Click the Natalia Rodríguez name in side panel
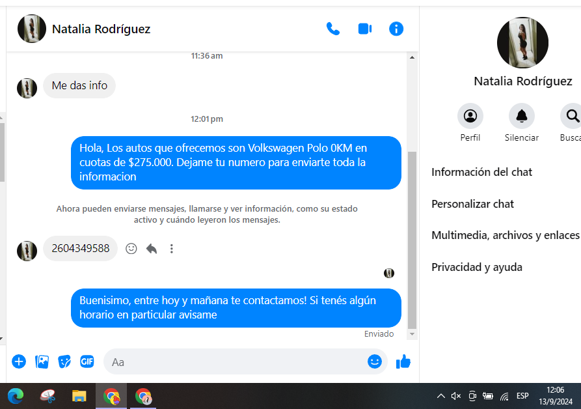 pyautogui.click(x=523, y=81)
